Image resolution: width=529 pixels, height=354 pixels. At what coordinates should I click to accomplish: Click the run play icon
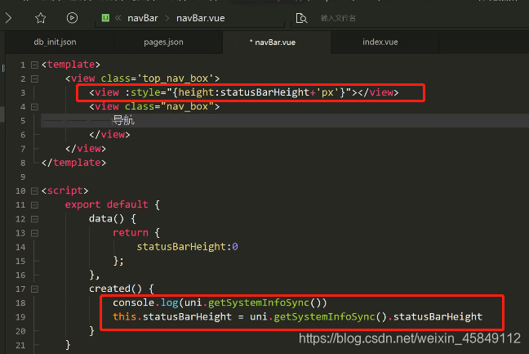click(x=72, y=18)
